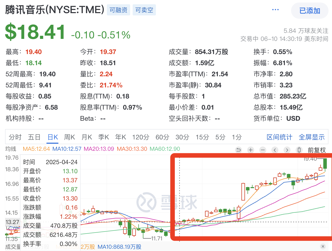Viewport: 332px width, 251px height.
Task: Click the 今开 value 19.37
Action: pos(108,52)
